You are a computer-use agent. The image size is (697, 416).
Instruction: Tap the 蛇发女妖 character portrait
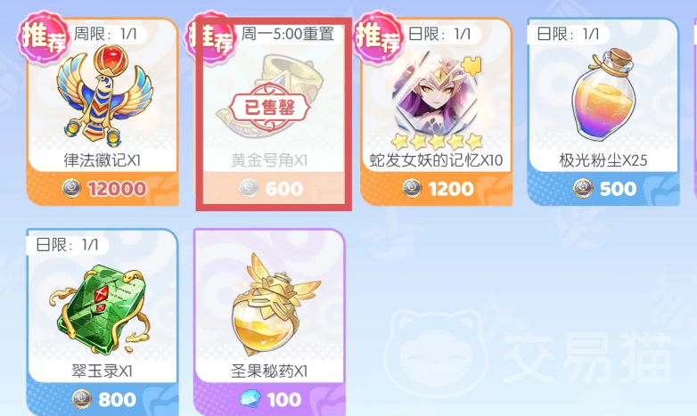[436, 94]
